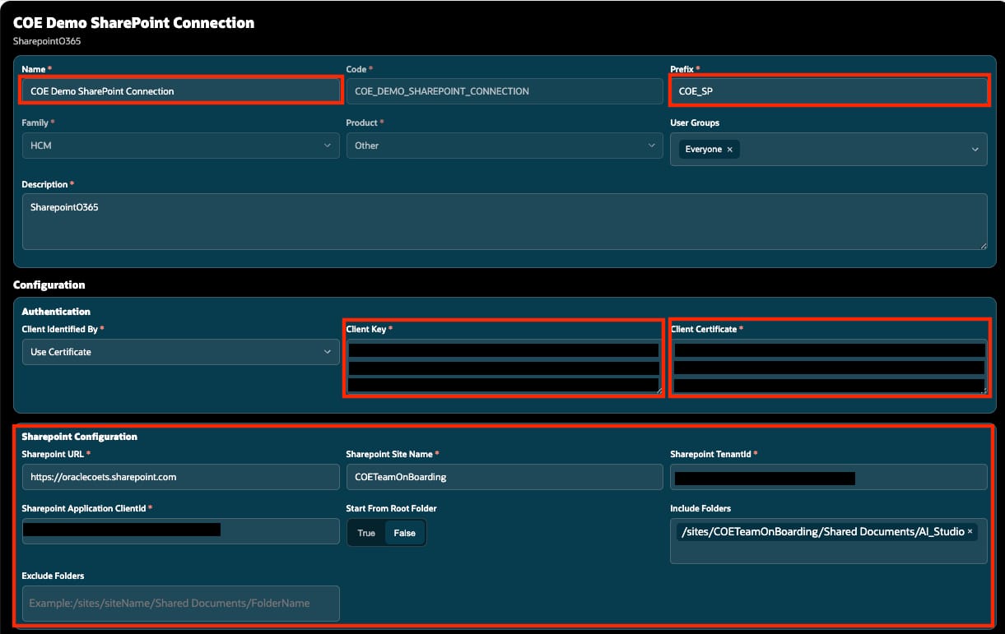
Task: Click the Client Key text area
Action: 504,367
